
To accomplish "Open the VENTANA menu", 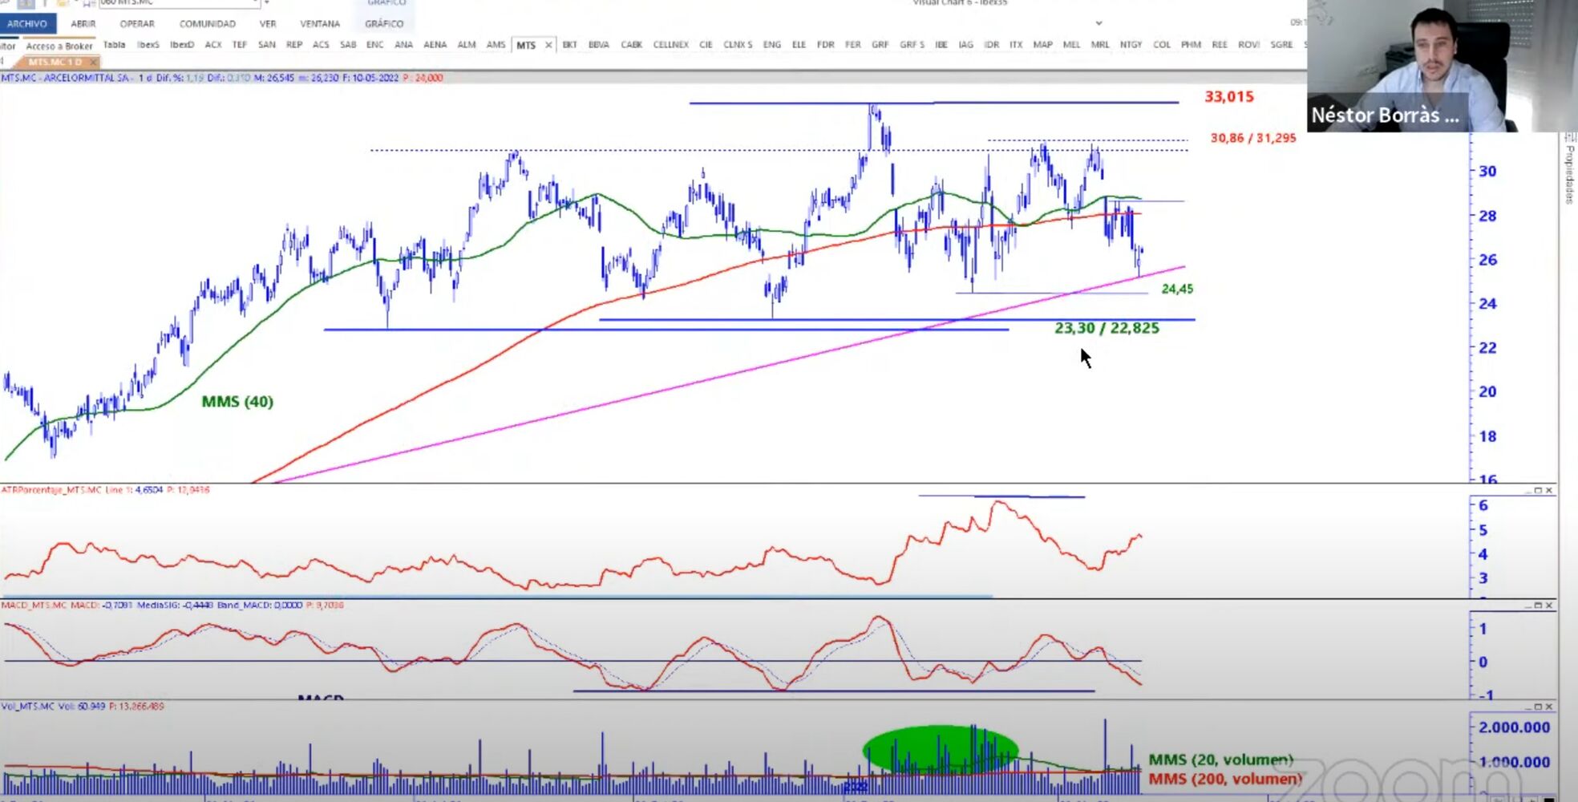I will click(x=320, y=24).
